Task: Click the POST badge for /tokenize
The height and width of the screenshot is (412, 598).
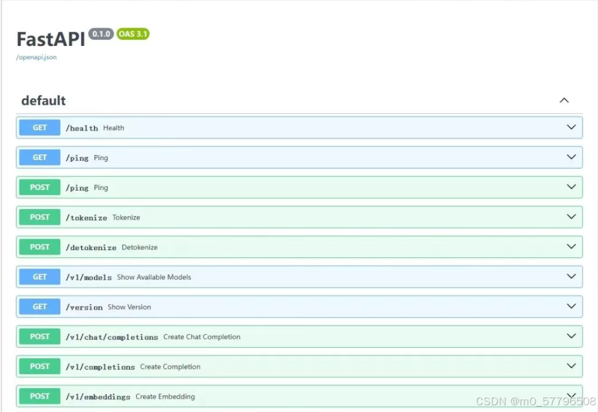Action: click(x=40, y=217)
